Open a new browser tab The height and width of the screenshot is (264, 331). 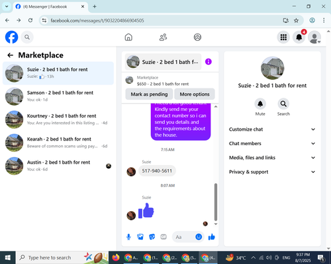95,7
